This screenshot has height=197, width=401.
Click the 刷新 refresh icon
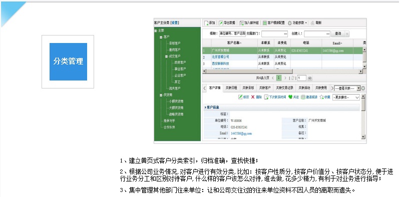(x=312, y=23)
